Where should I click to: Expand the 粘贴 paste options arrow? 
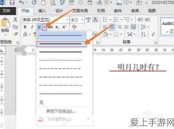[5, 35]
